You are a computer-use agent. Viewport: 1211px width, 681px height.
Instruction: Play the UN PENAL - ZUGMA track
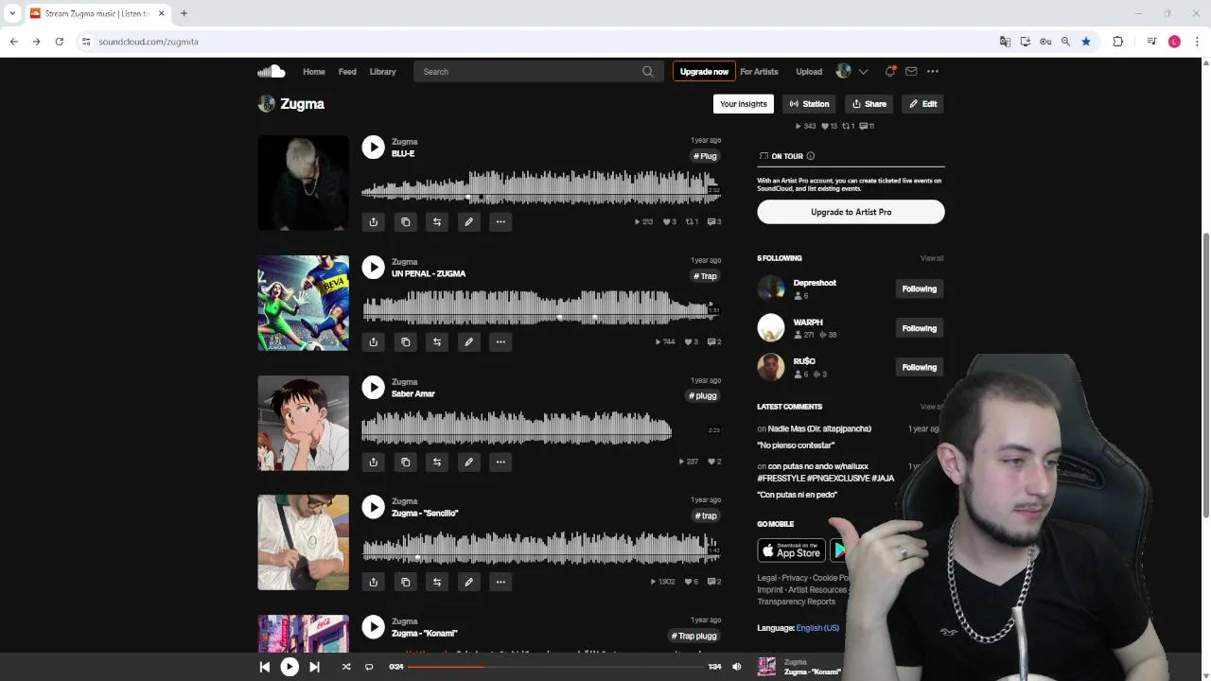point(374,267)
